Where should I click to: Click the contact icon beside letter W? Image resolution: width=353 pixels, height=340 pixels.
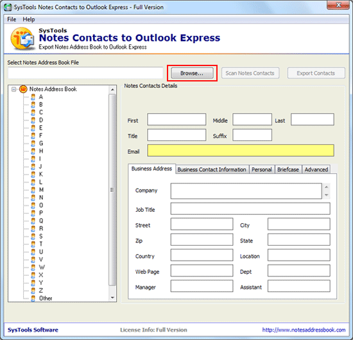(33, 268)
